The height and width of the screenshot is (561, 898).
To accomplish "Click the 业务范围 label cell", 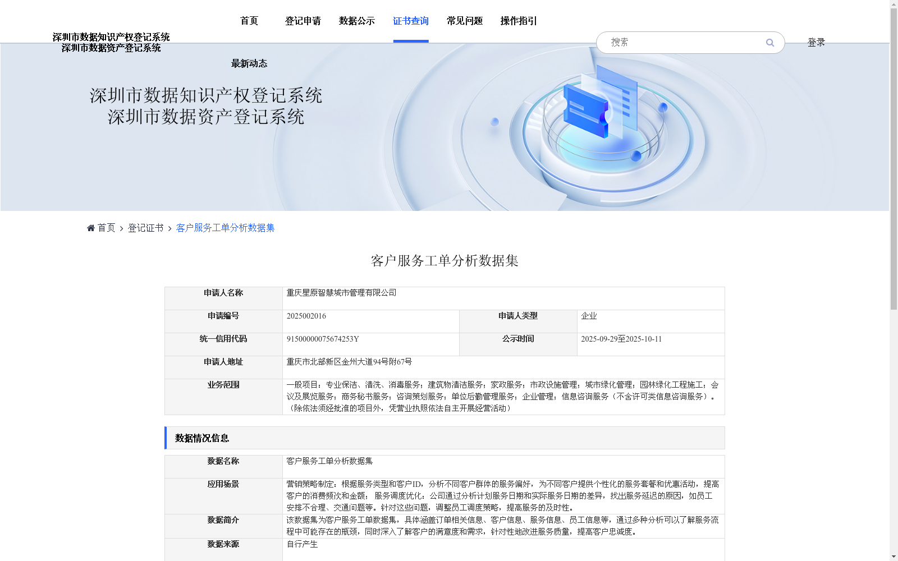I will [x=223, y=397].
